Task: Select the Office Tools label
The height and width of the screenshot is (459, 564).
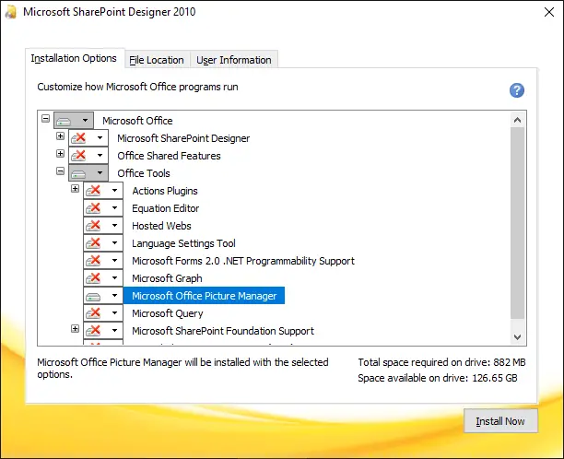Action: click(144, 173)
